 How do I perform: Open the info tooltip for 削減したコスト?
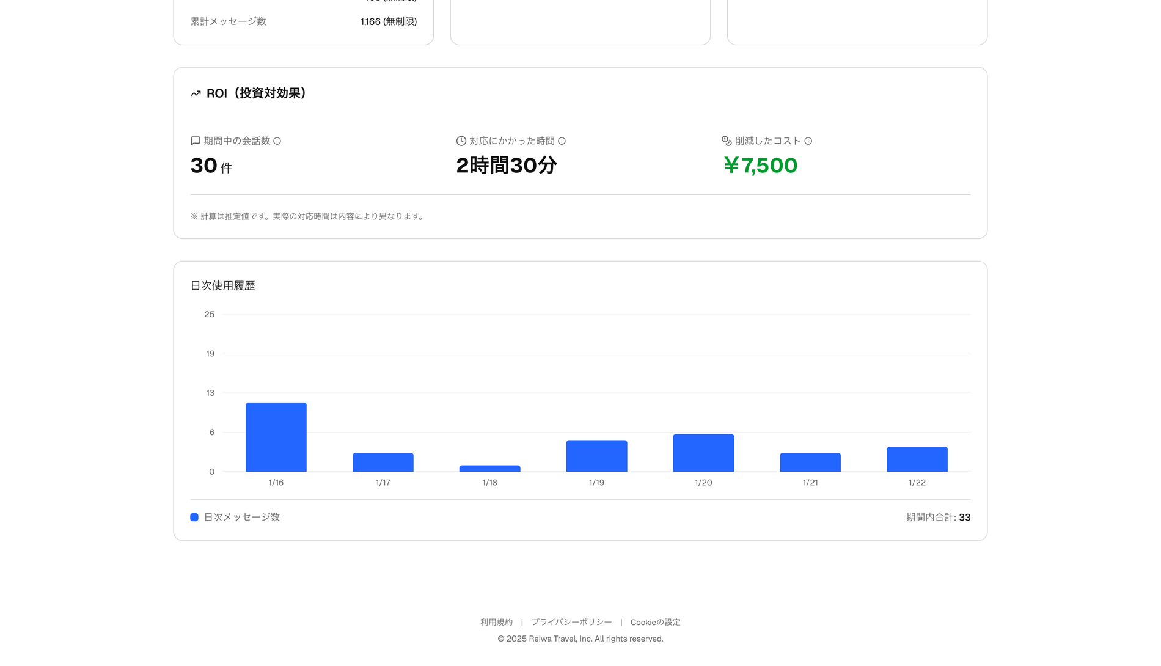point(808,141)
